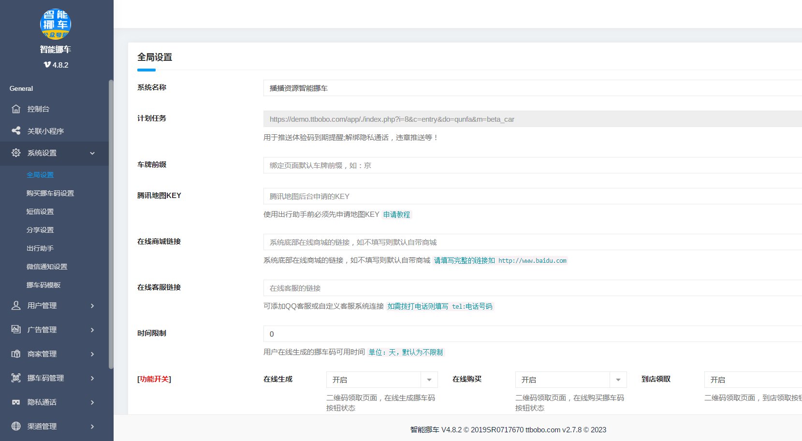Expand the 广告管理 submenu arrow
802x441 pixels.
tap(92, 330)
